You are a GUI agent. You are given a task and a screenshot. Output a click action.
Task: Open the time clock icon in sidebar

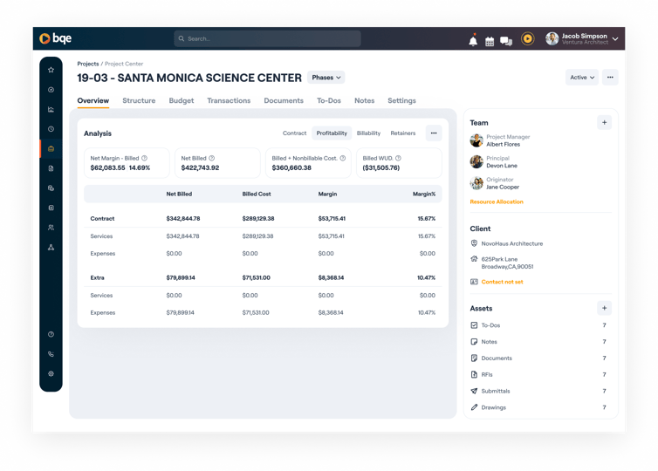click(51, 129)
